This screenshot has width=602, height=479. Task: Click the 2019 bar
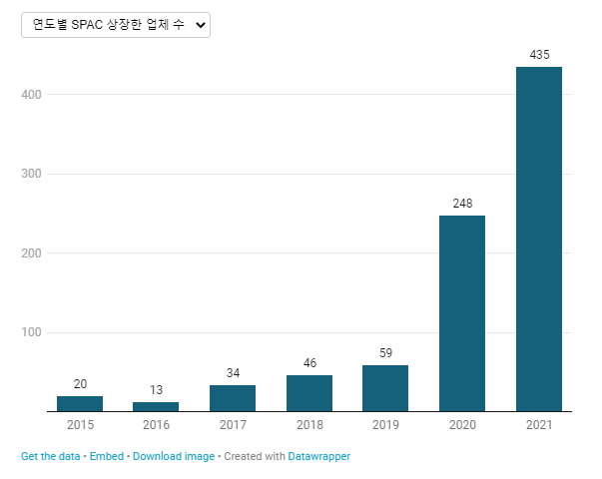[385, 388]
